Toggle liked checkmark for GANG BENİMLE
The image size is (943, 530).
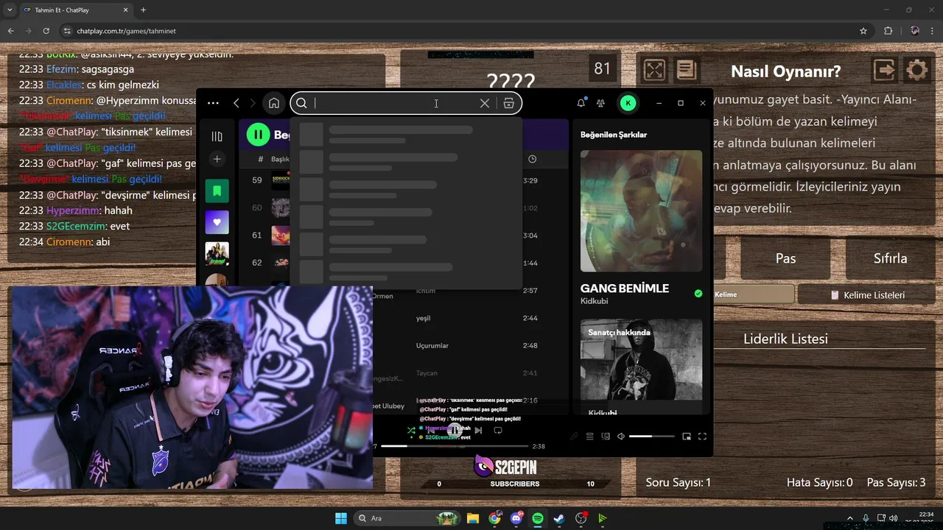pos(698,294)
